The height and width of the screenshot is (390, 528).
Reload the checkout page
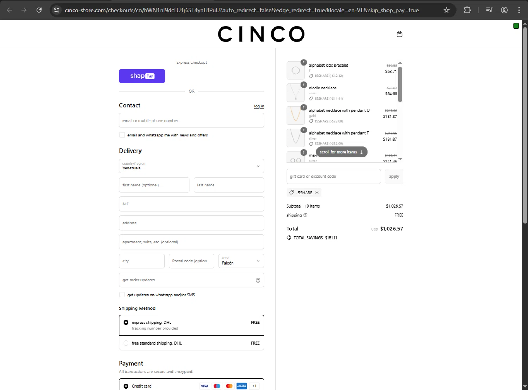coord(39,10)
